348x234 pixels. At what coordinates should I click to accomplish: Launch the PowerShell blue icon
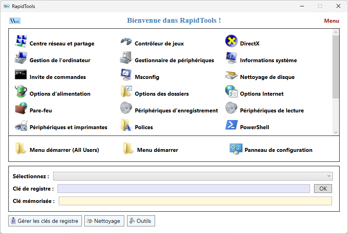(x=231, y=125)
